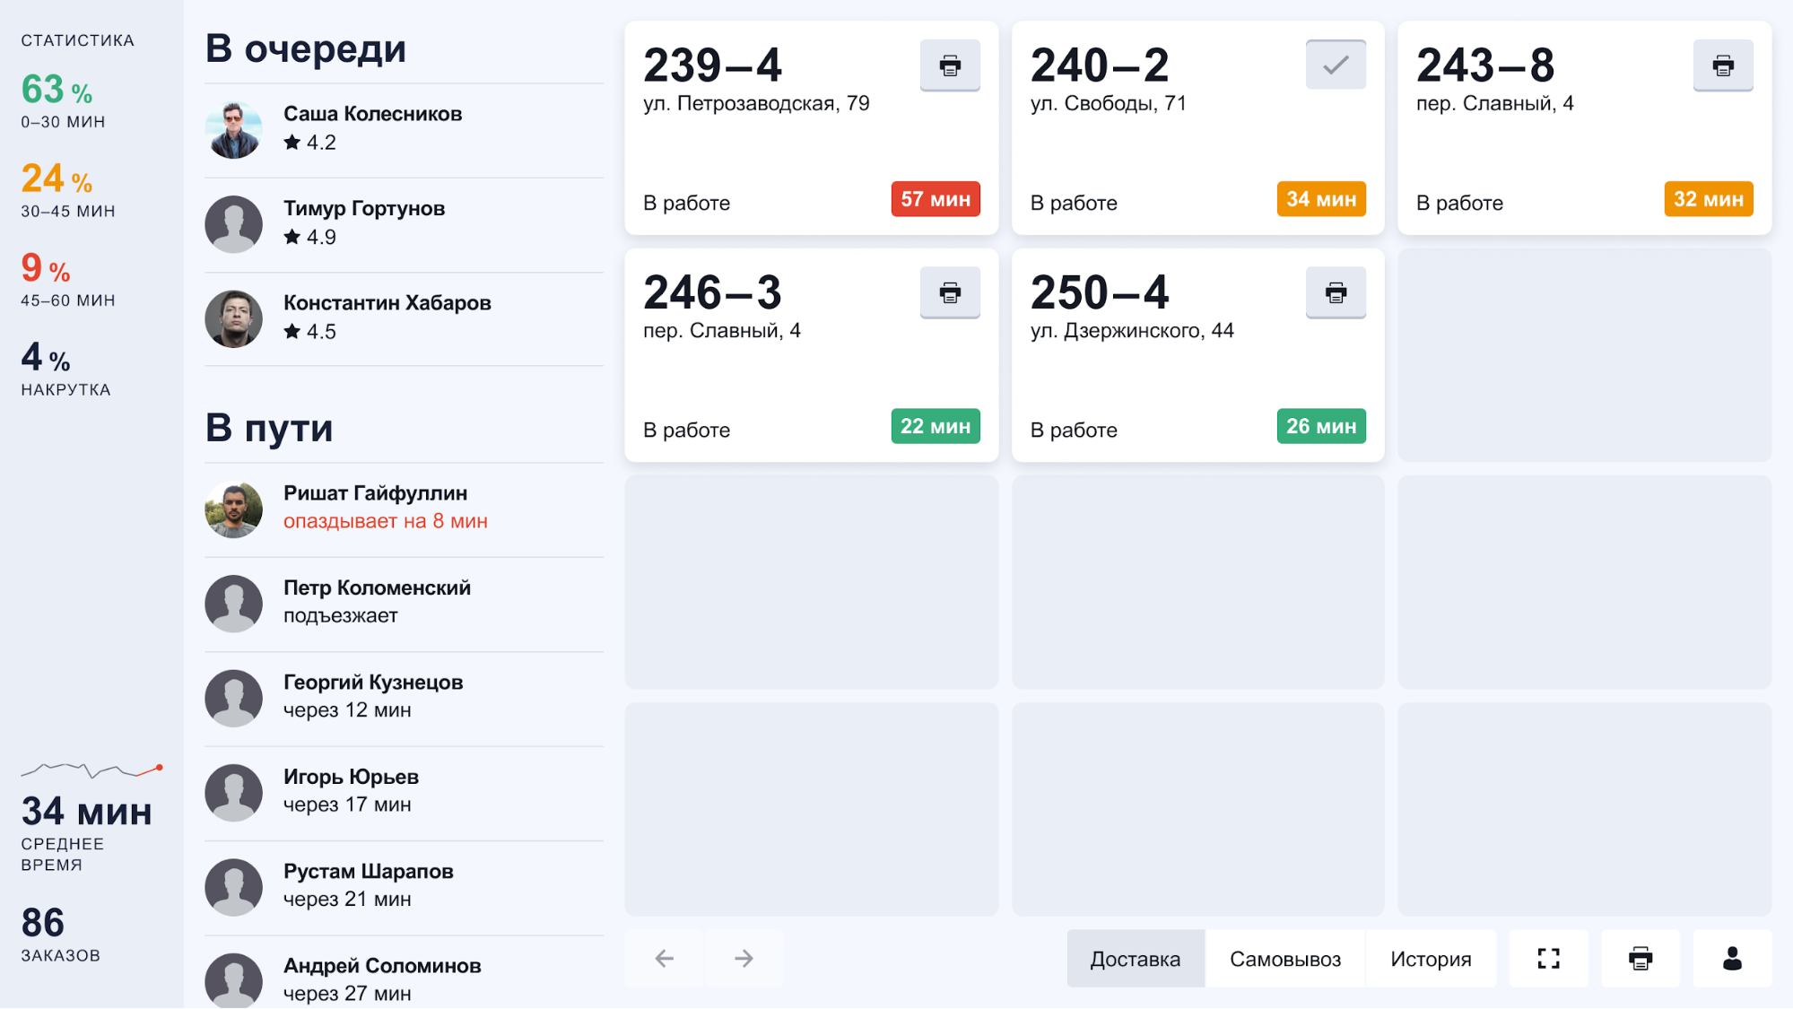Switch to Самовывоз tab
Image resolution: width=1793 pixels, height=1009 pixels.
click(x=1284, y=960)
